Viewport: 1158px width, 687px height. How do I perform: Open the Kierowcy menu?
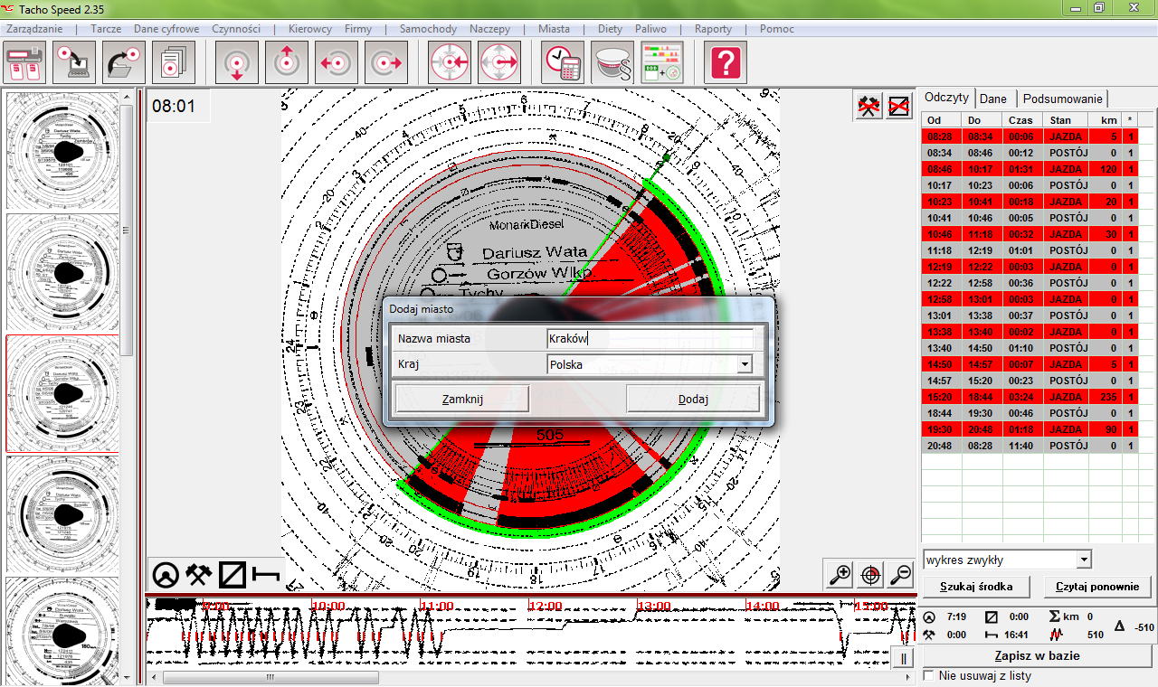(309, 29)
